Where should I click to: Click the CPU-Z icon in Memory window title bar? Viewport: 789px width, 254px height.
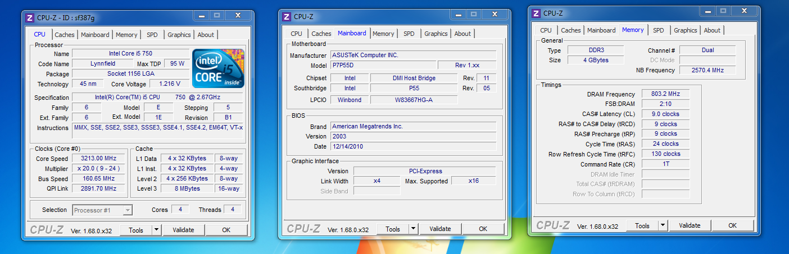pyautogui.click(x=536, y=13)
